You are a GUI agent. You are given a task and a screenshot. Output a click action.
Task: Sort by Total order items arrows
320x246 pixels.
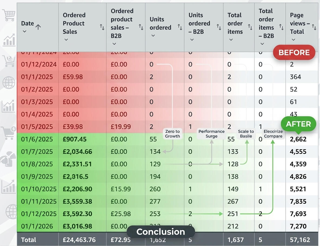(x=250, y=27)
